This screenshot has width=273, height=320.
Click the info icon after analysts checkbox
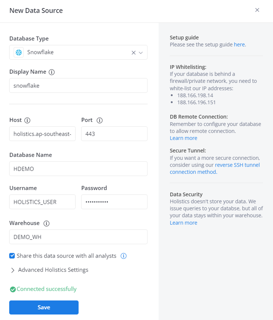[x=123, y=256]
